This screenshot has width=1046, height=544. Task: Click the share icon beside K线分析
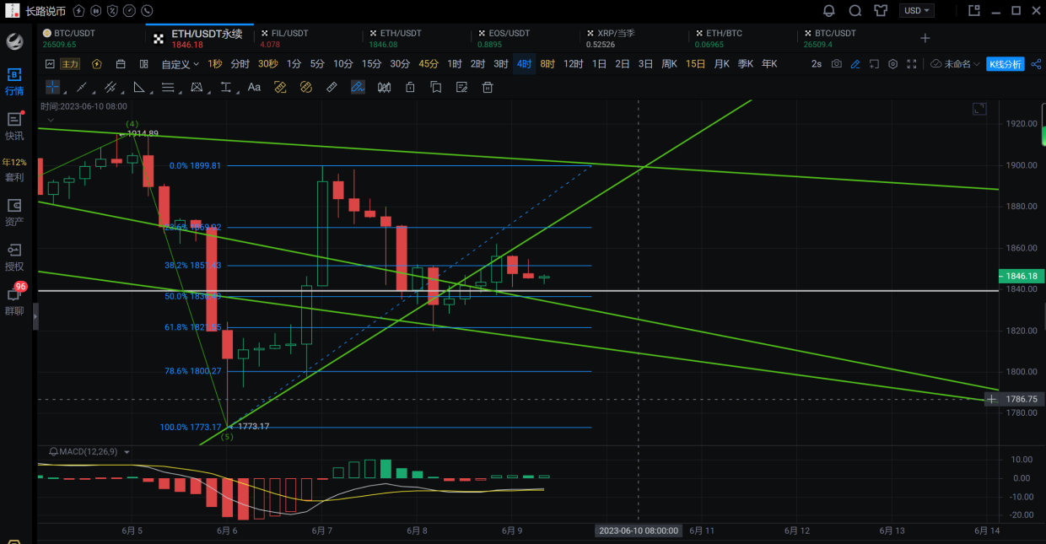(1035, 64)
